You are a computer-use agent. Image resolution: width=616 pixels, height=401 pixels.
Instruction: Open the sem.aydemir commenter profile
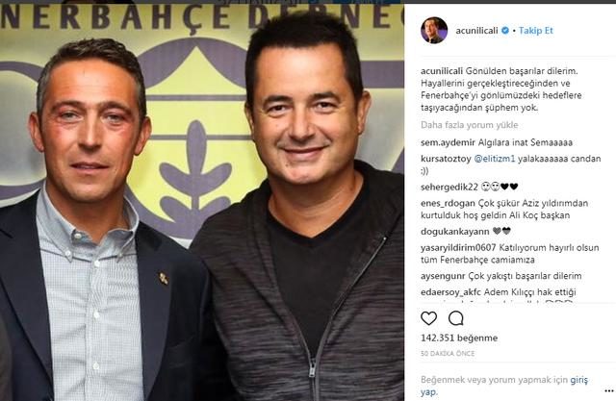(448, 142)
